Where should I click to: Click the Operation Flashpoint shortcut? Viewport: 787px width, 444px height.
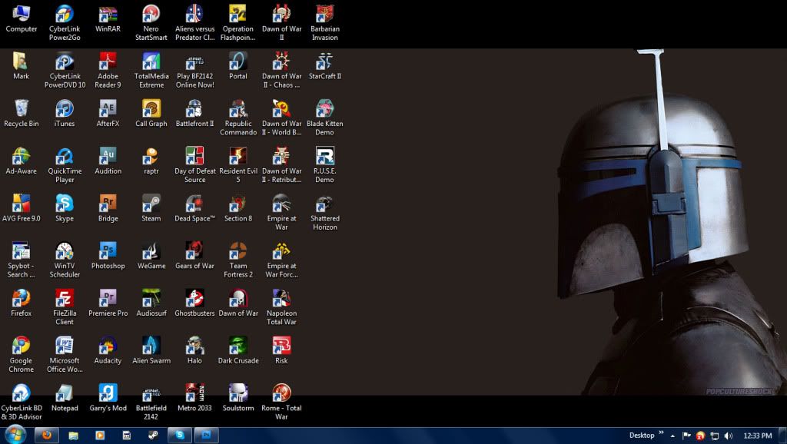click(238, 22)
